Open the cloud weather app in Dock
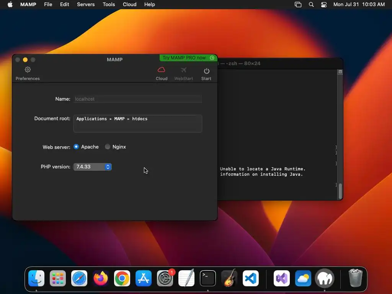The width and height of the screenshot is (392, 294). (x=303, y=278)
